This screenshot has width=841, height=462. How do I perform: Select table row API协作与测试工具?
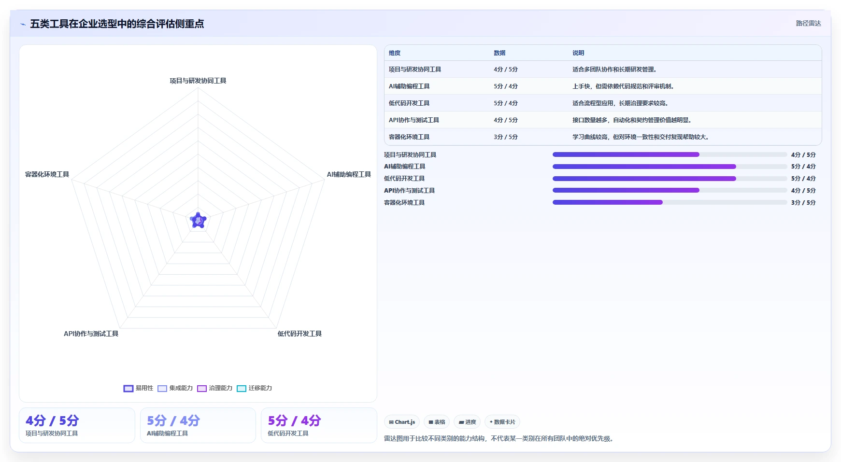coord(603,120)
